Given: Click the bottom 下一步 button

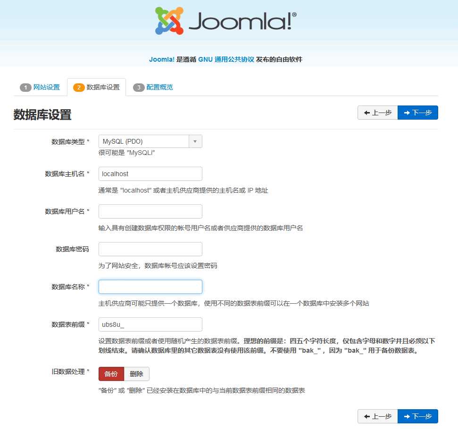Looking at the screenshot, I should pos(418,416).
